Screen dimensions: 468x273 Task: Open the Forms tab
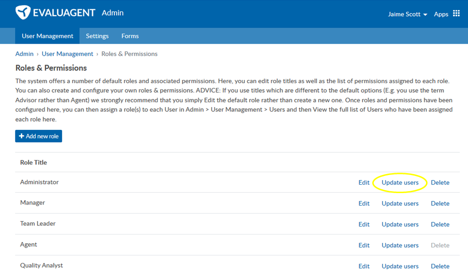point(130,36)
